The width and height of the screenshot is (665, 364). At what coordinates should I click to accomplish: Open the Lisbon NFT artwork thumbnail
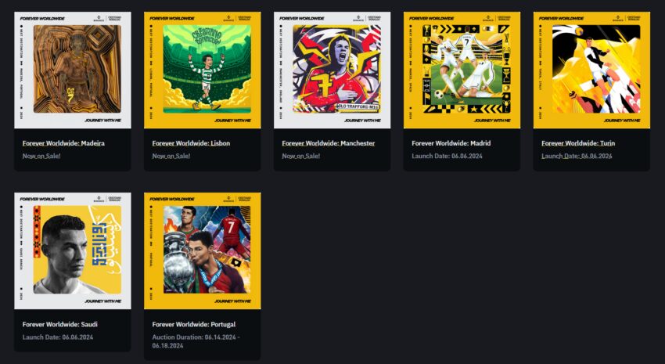[203, 70]
